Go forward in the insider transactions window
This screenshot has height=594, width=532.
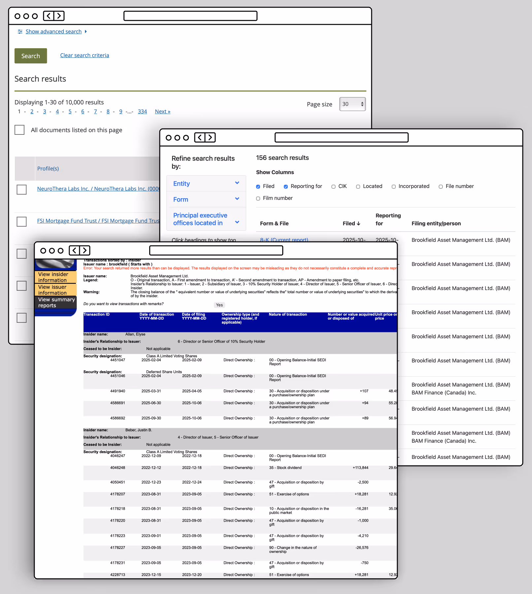(x=85, y=250)
